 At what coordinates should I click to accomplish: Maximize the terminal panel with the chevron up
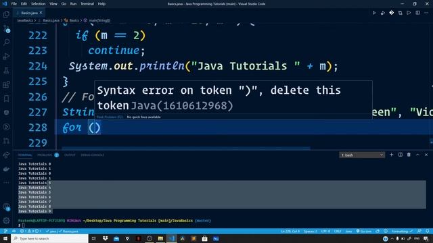[417, 155]
